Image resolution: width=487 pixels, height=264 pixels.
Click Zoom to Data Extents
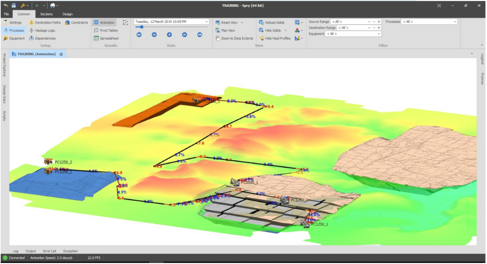(234, 38)
